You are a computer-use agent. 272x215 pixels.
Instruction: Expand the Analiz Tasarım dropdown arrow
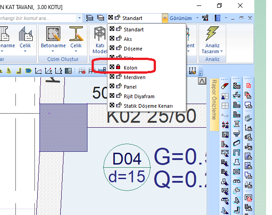221,51
